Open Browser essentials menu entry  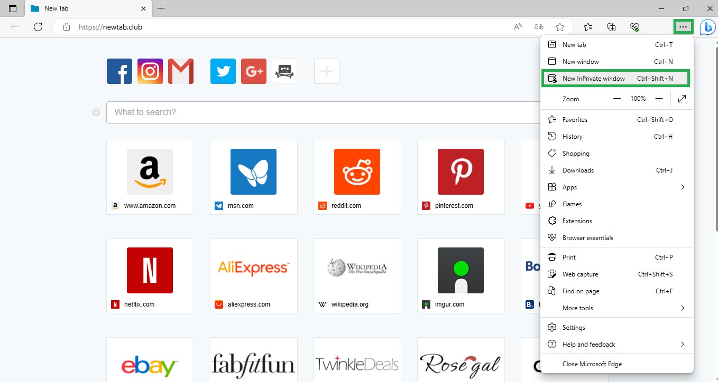tap(617, 238)
